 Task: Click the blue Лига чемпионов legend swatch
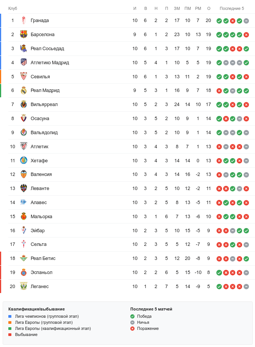10,316
